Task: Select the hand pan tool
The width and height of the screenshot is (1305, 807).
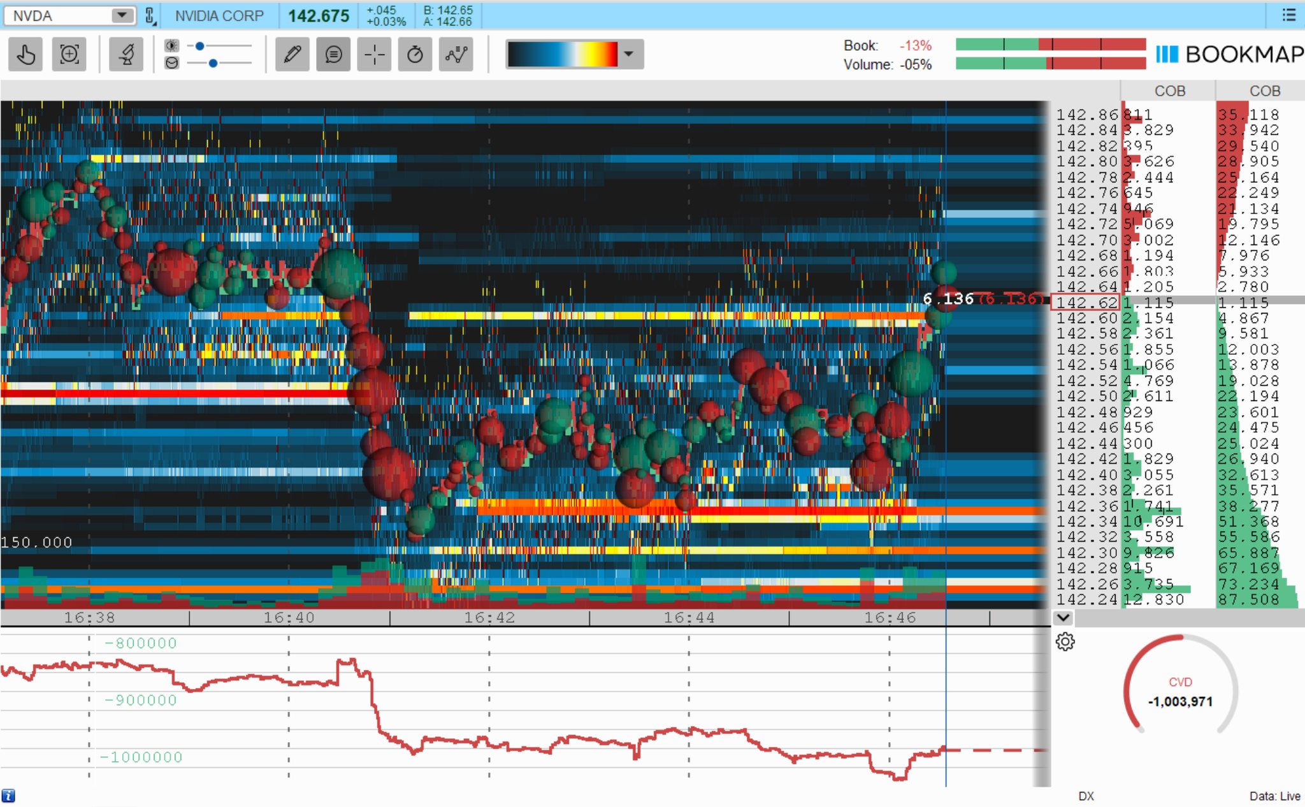Action: [x=25, y=55]
